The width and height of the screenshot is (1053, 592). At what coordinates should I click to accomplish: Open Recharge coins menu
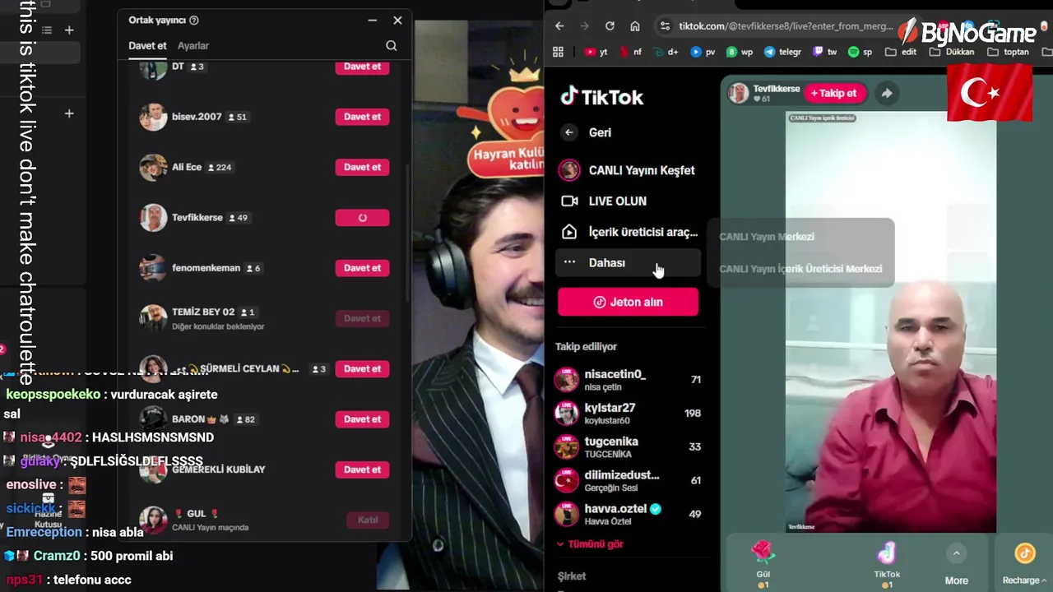coord(1024,563)
